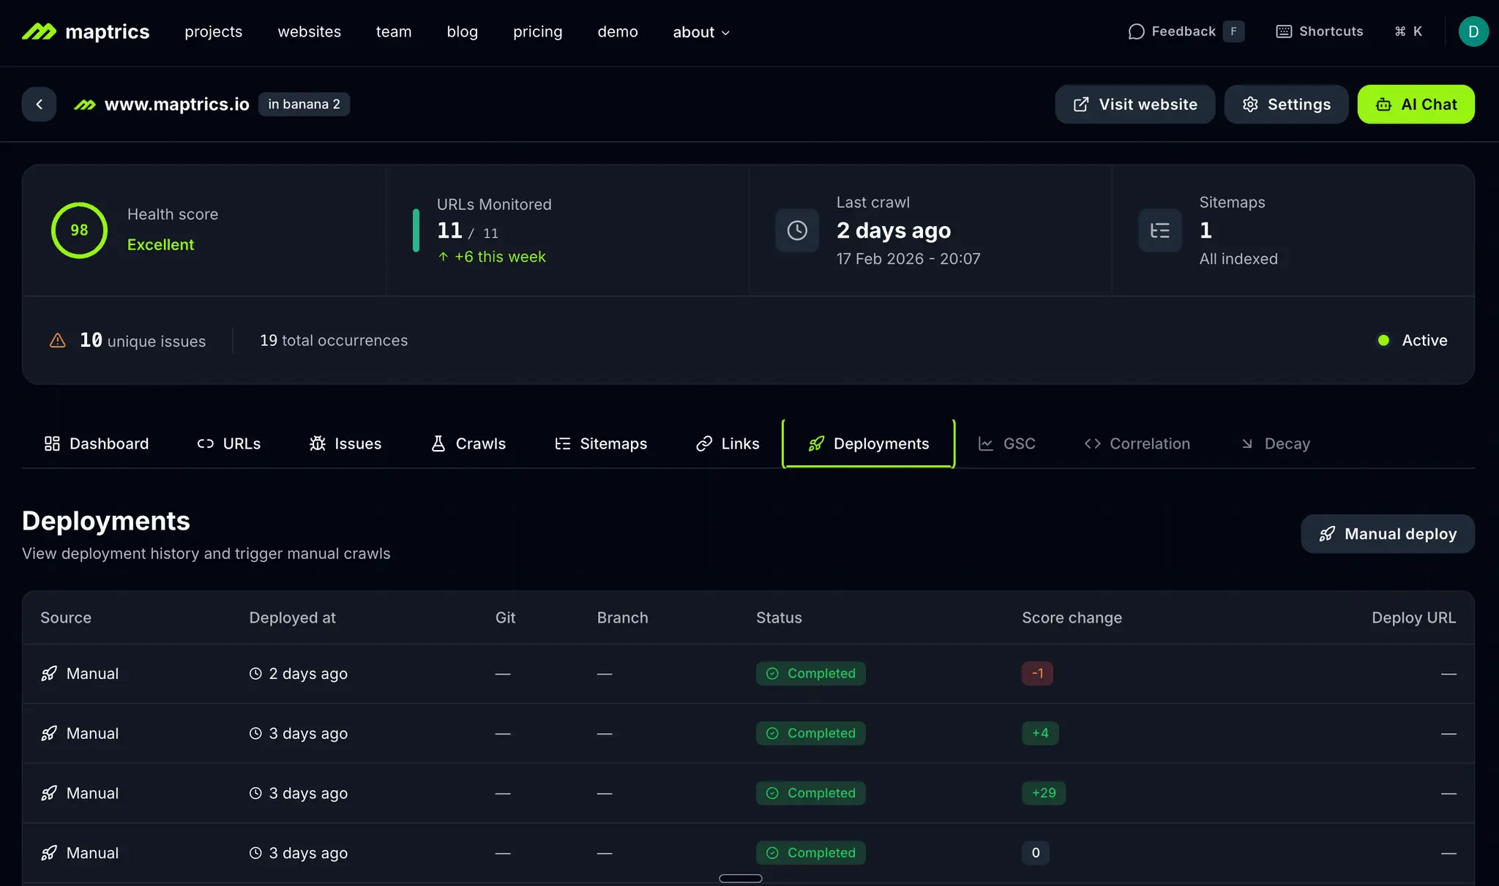Click the Decay down-right arrow icon
Viewport: 1499px width, 886px height.
pos(1247,443)
